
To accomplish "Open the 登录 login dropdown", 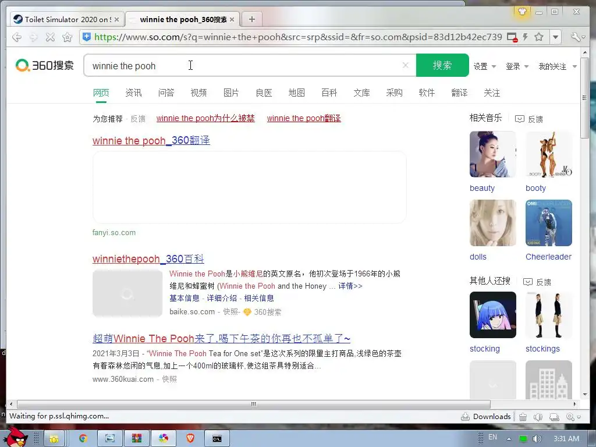I will tap(517, 66).
